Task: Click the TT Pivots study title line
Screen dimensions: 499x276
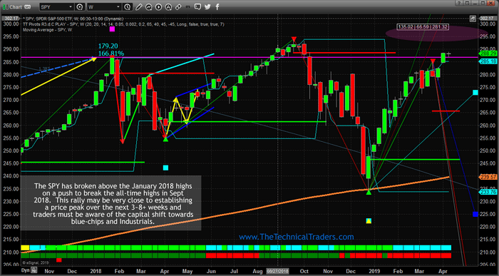Action: pos(123,24)
